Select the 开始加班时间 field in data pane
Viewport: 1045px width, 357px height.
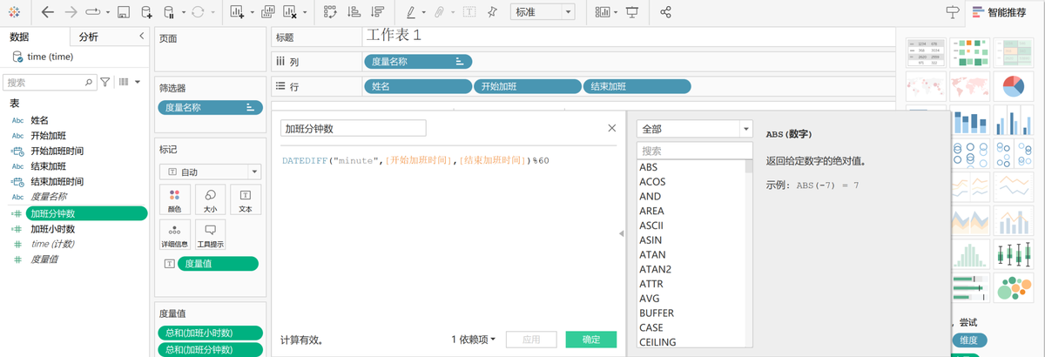(57, 152)
